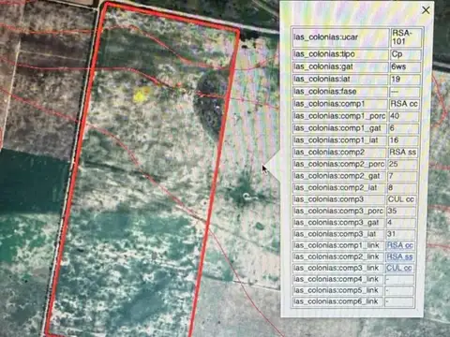The image size is (450, 337).
Task: Select the 'las_colonias:comp2_link' label cell
Action: (x=338, y=256)
